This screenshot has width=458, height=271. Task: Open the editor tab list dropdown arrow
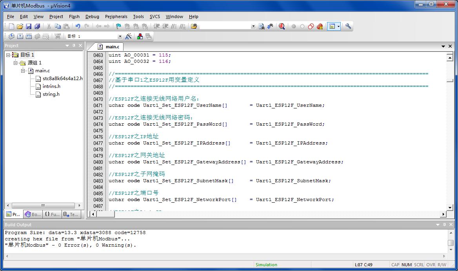443,46
